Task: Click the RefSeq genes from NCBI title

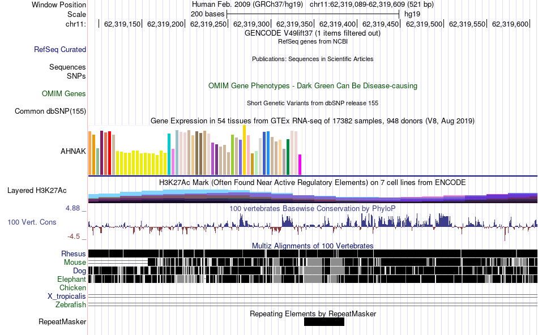Action: pos(313,41)
